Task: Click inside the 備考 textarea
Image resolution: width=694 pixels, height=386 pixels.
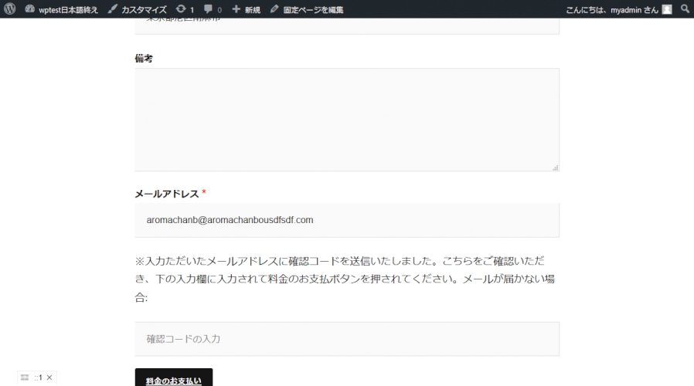Action: pos(347,120)
